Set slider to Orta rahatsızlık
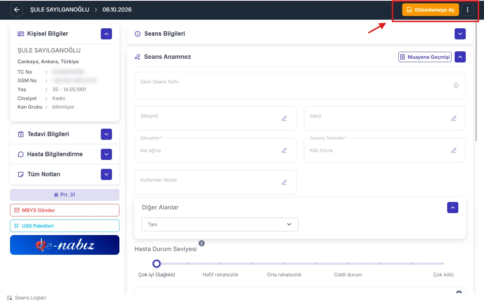The height and width of the screenshot is (302, 484). [x=284, y=264]
